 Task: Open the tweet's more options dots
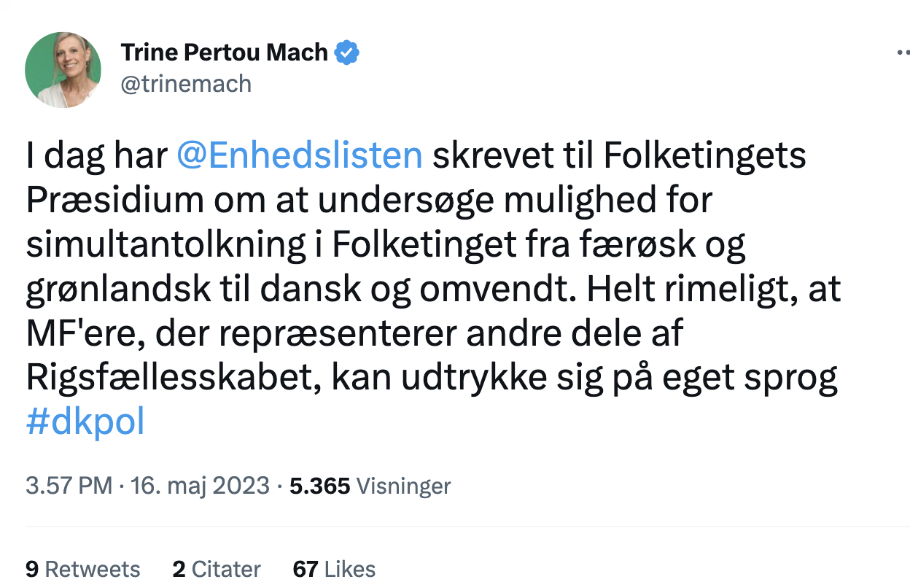coord(903,53)
